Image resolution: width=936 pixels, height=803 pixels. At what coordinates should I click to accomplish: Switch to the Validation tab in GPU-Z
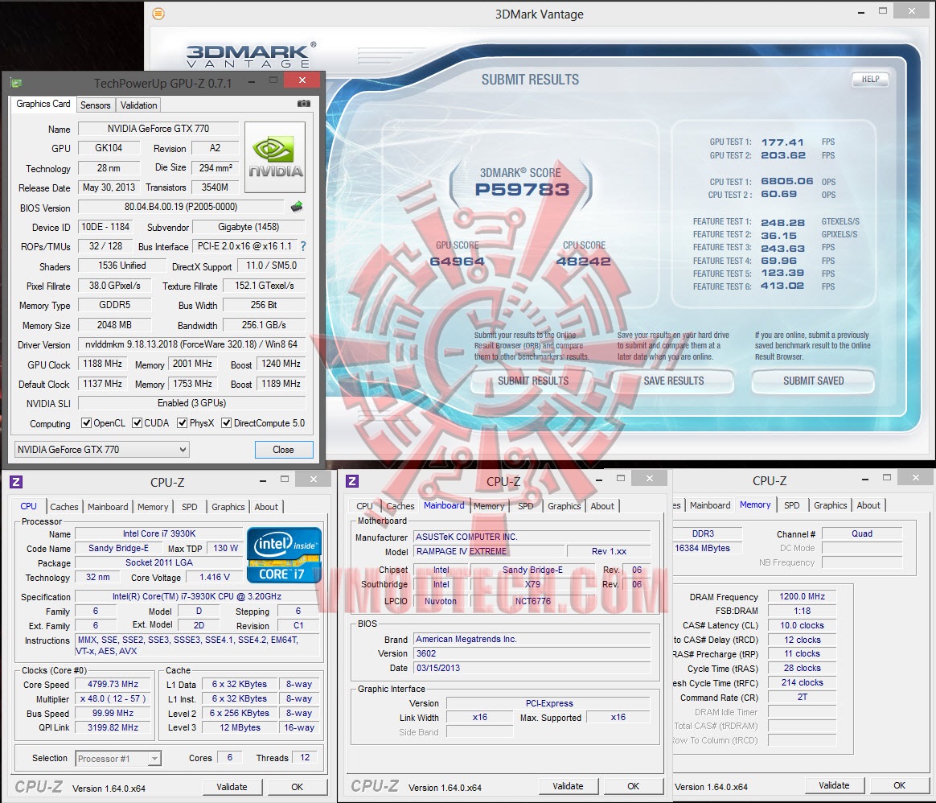click(x=138, y=105)
